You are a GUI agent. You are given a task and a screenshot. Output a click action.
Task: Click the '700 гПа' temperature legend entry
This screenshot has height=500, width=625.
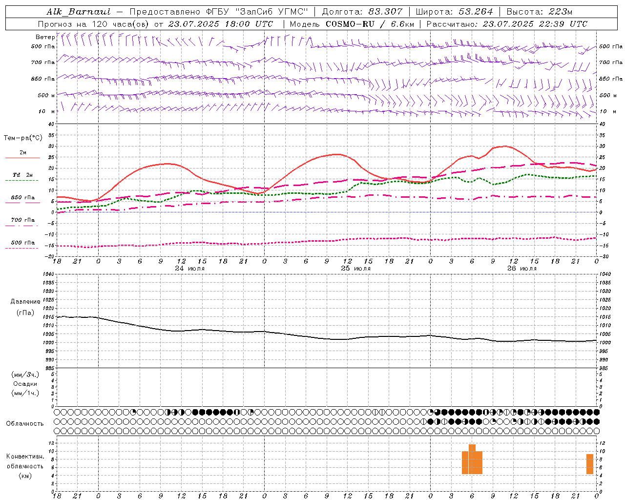[23, 220]
